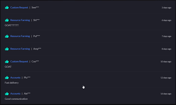Select the Fast delivery review text
This screenshot has width=176, height=105.
click(x=12, y=83)
